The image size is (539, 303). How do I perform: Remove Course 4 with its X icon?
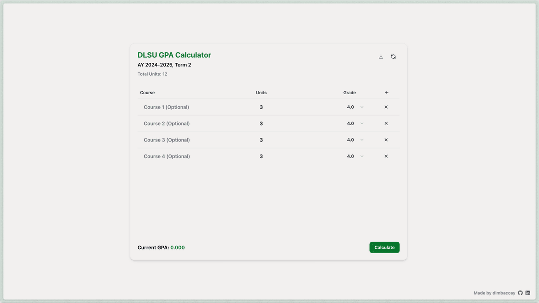(386, 156)
